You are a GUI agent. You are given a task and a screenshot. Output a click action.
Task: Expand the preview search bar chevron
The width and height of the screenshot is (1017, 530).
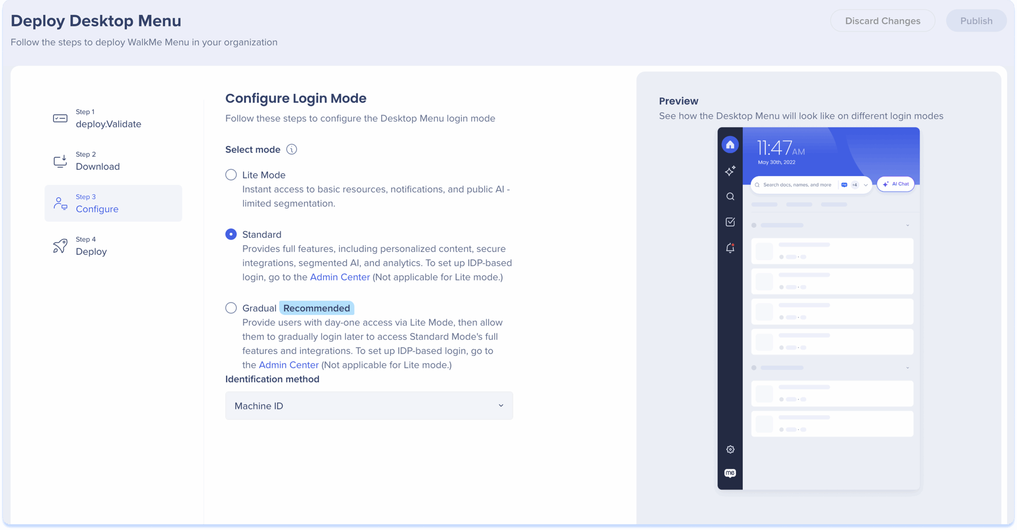866,185
